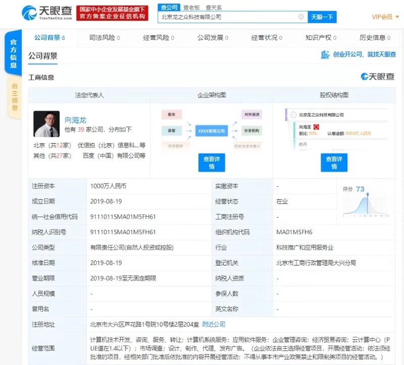Click 统一社会信用代码 value 91110115MA01M5FH61
404x365 pixels.
coord(123,217)
